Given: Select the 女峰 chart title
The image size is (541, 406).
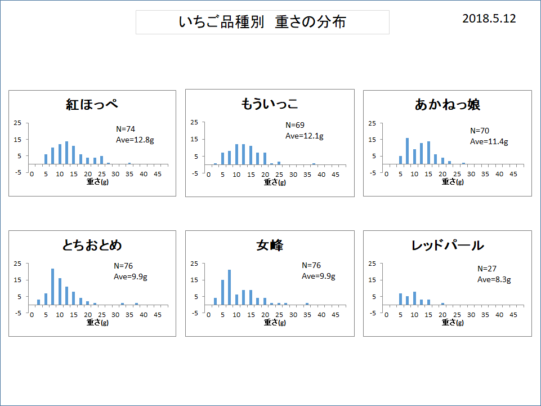Looking at the screenshot, I should tap(270, 245).
